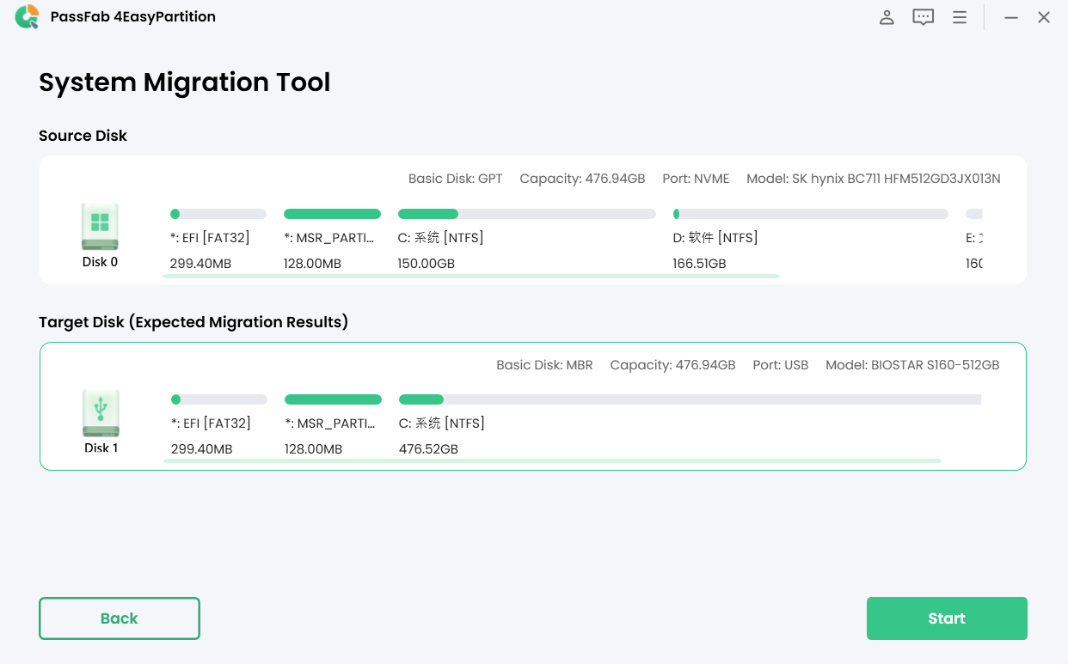
Task: Select the MSR_PARTI partition on Disk 1
Action: [332, 423]
